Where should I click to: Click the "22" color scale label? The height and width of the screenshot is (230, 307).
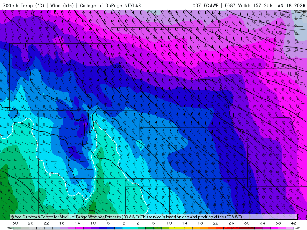pyautogui.click(x=216, y=223)
